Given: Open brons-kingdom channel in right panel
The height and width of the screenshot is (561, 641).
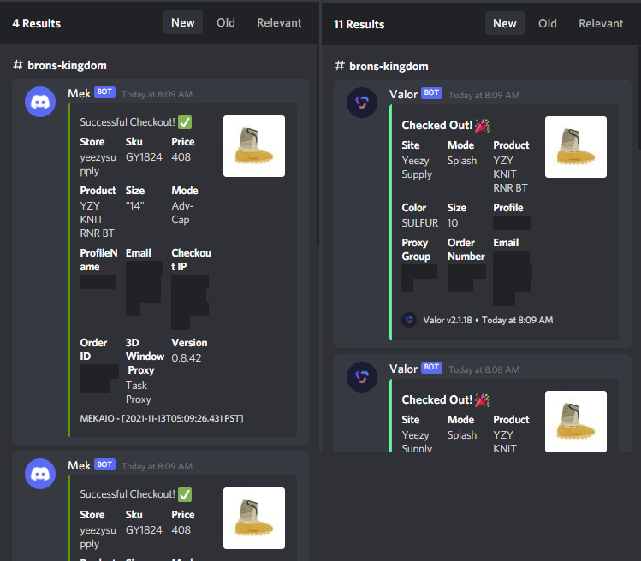Looking at the screenshot, I should coord(389,66).
